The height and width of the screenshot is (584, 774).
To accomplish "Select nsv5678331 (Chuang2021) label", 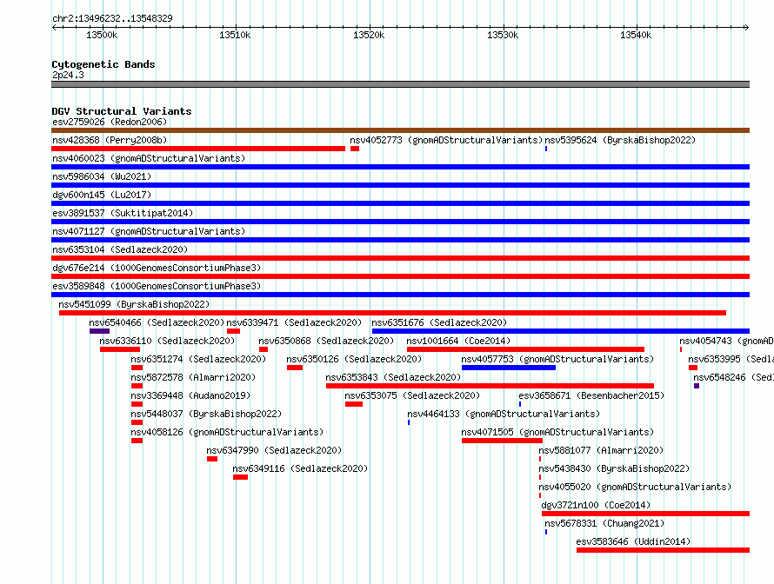I will [x=604, y=523].
